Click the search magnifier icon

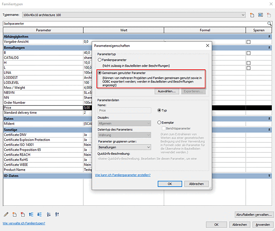[x=269, y=24]
